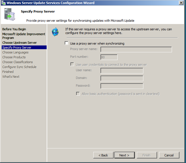
Task: Select Choose Upstream Server step
Action: (19, 43)
